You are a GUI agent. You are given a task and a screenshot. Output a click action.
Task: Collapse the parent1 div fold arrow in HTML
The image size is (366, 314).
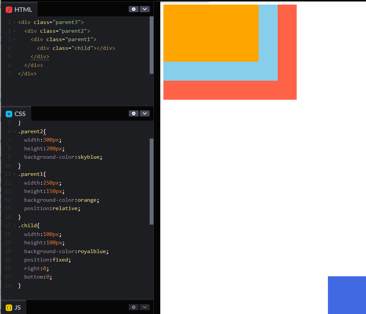pos(14,40)
